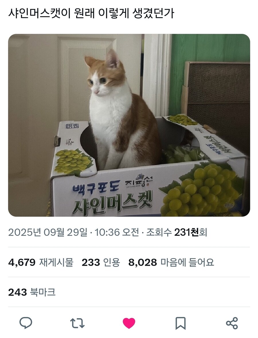This screenshot has height=338, width=258.
Task: View the 8,028 마음에 들어요 likes list
Action: pyautogui.click(x=171, y=262)
